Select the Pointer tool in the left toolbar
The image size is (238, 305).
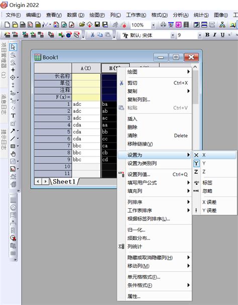tap(13, 47)
